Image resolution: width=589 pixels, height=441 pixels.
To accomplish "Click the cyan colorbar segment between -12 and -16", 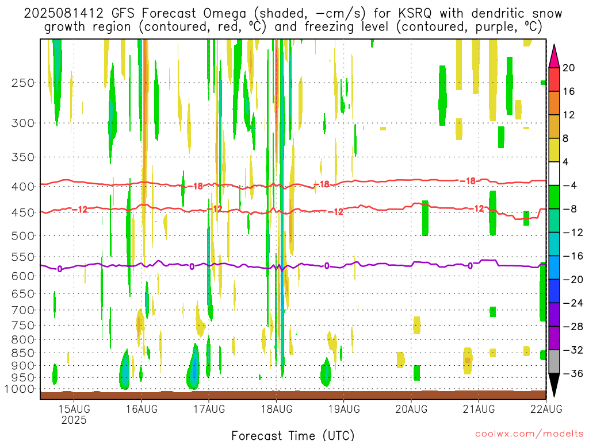I will (554, 244).
